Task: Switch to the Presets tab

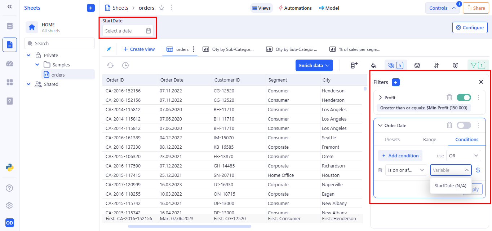Action: (392, 139)
